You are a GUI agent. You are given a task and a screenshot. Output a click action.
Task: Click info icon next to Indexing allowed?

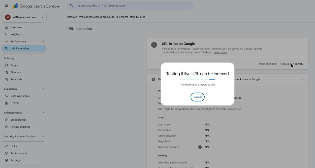[x=200, y=147]
